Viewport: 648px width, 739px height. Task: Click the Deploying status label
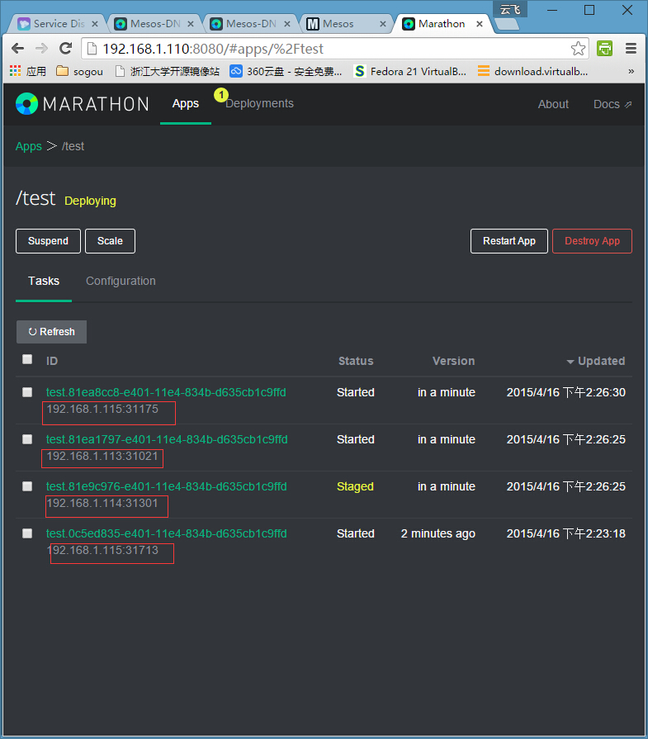pyautogui.click(x=90, y=201)
